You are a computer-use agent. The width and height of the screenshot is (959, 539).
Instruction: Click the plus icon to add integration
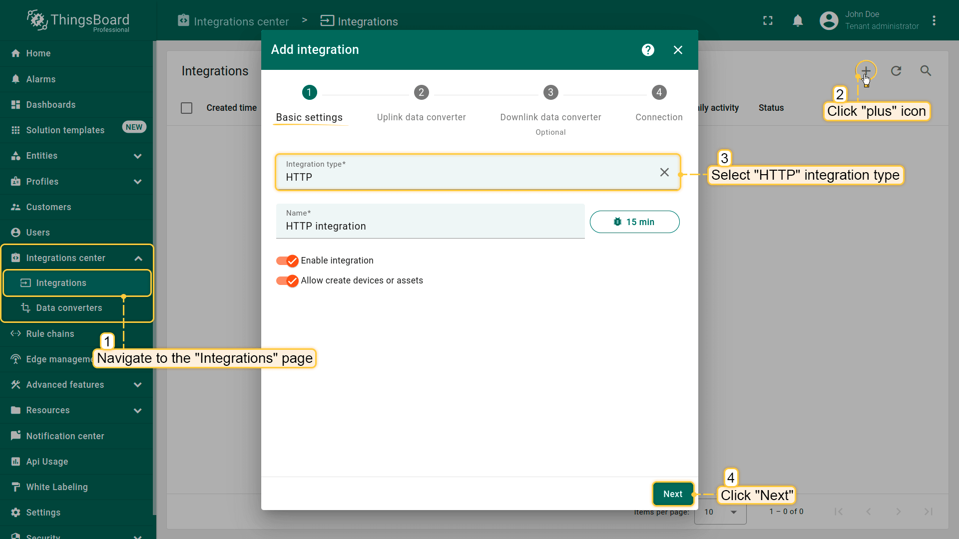tap(866, 71)
